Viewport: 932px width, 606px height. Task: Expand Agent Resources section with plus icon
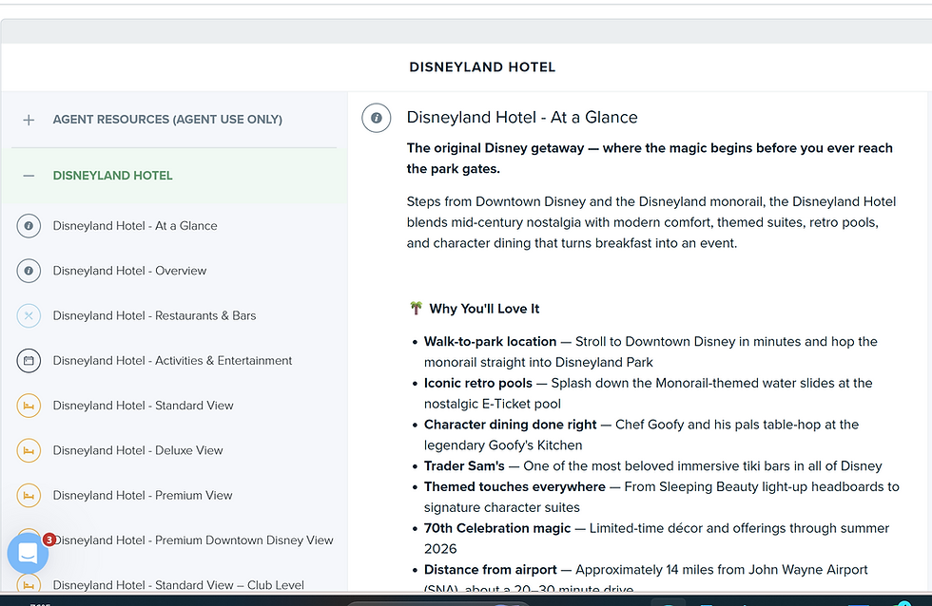click(x=29, y=120)
